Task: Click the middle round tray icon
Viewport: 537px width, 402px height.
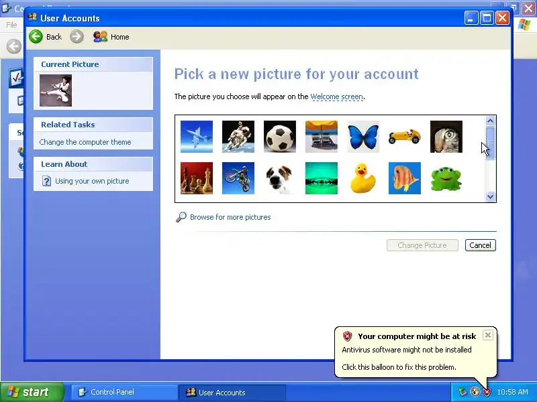Action: (x=475, y=392)
